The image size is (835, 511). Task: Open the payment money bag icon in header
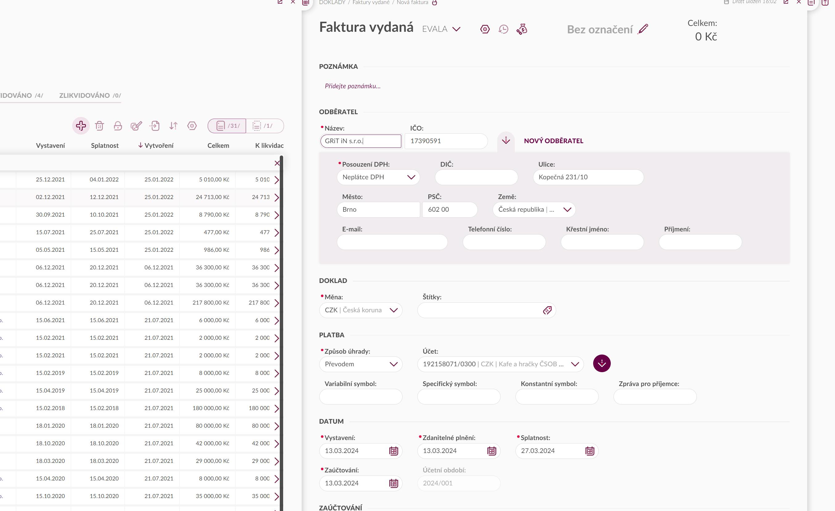[x=522, y=29]
